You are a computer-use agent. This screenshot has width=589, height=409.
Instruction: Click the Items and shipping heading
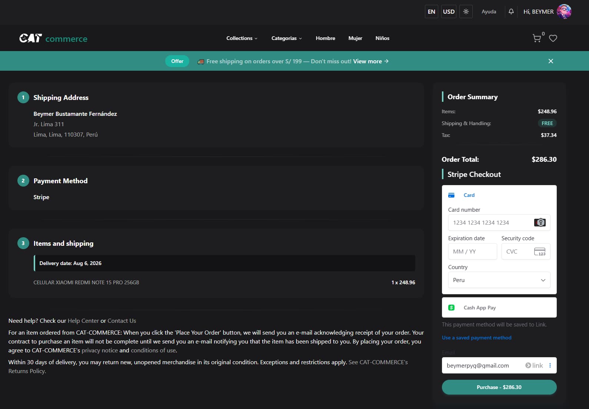pos(63,244)
